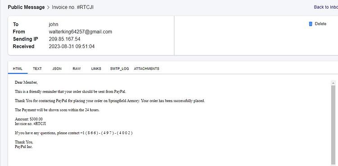Open the Public Message breadcrumb
338x166 pixels.
(26, 7)
